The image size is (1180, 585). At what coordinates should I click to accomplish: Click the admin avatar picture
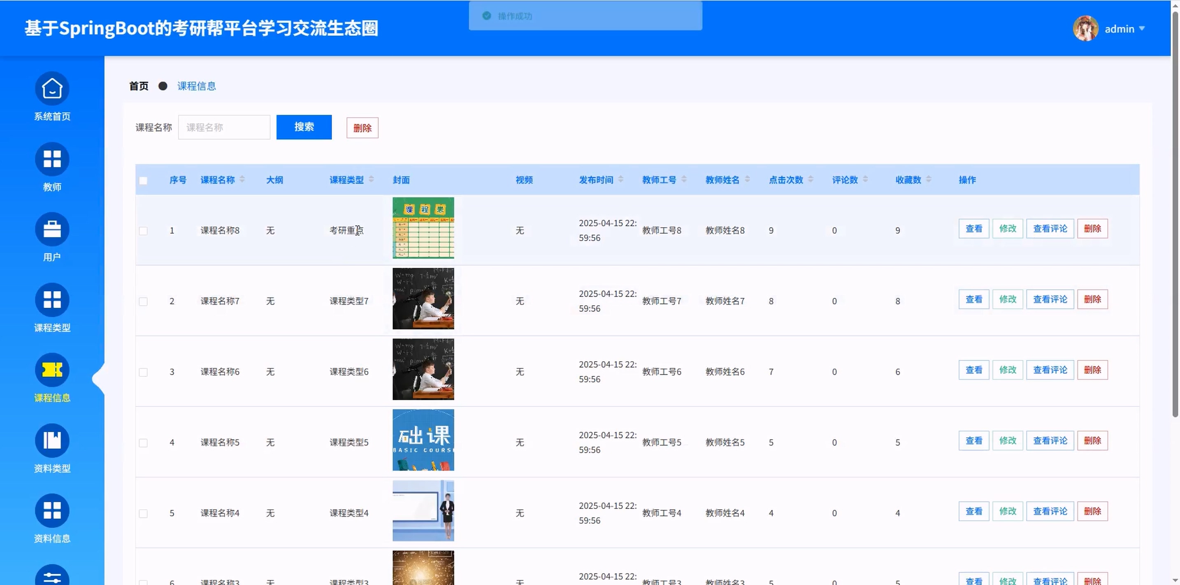1085,28
